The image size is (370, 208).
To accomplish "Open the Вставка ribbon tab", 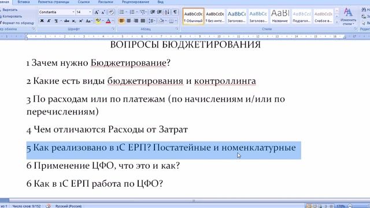I will coord(24,2).
